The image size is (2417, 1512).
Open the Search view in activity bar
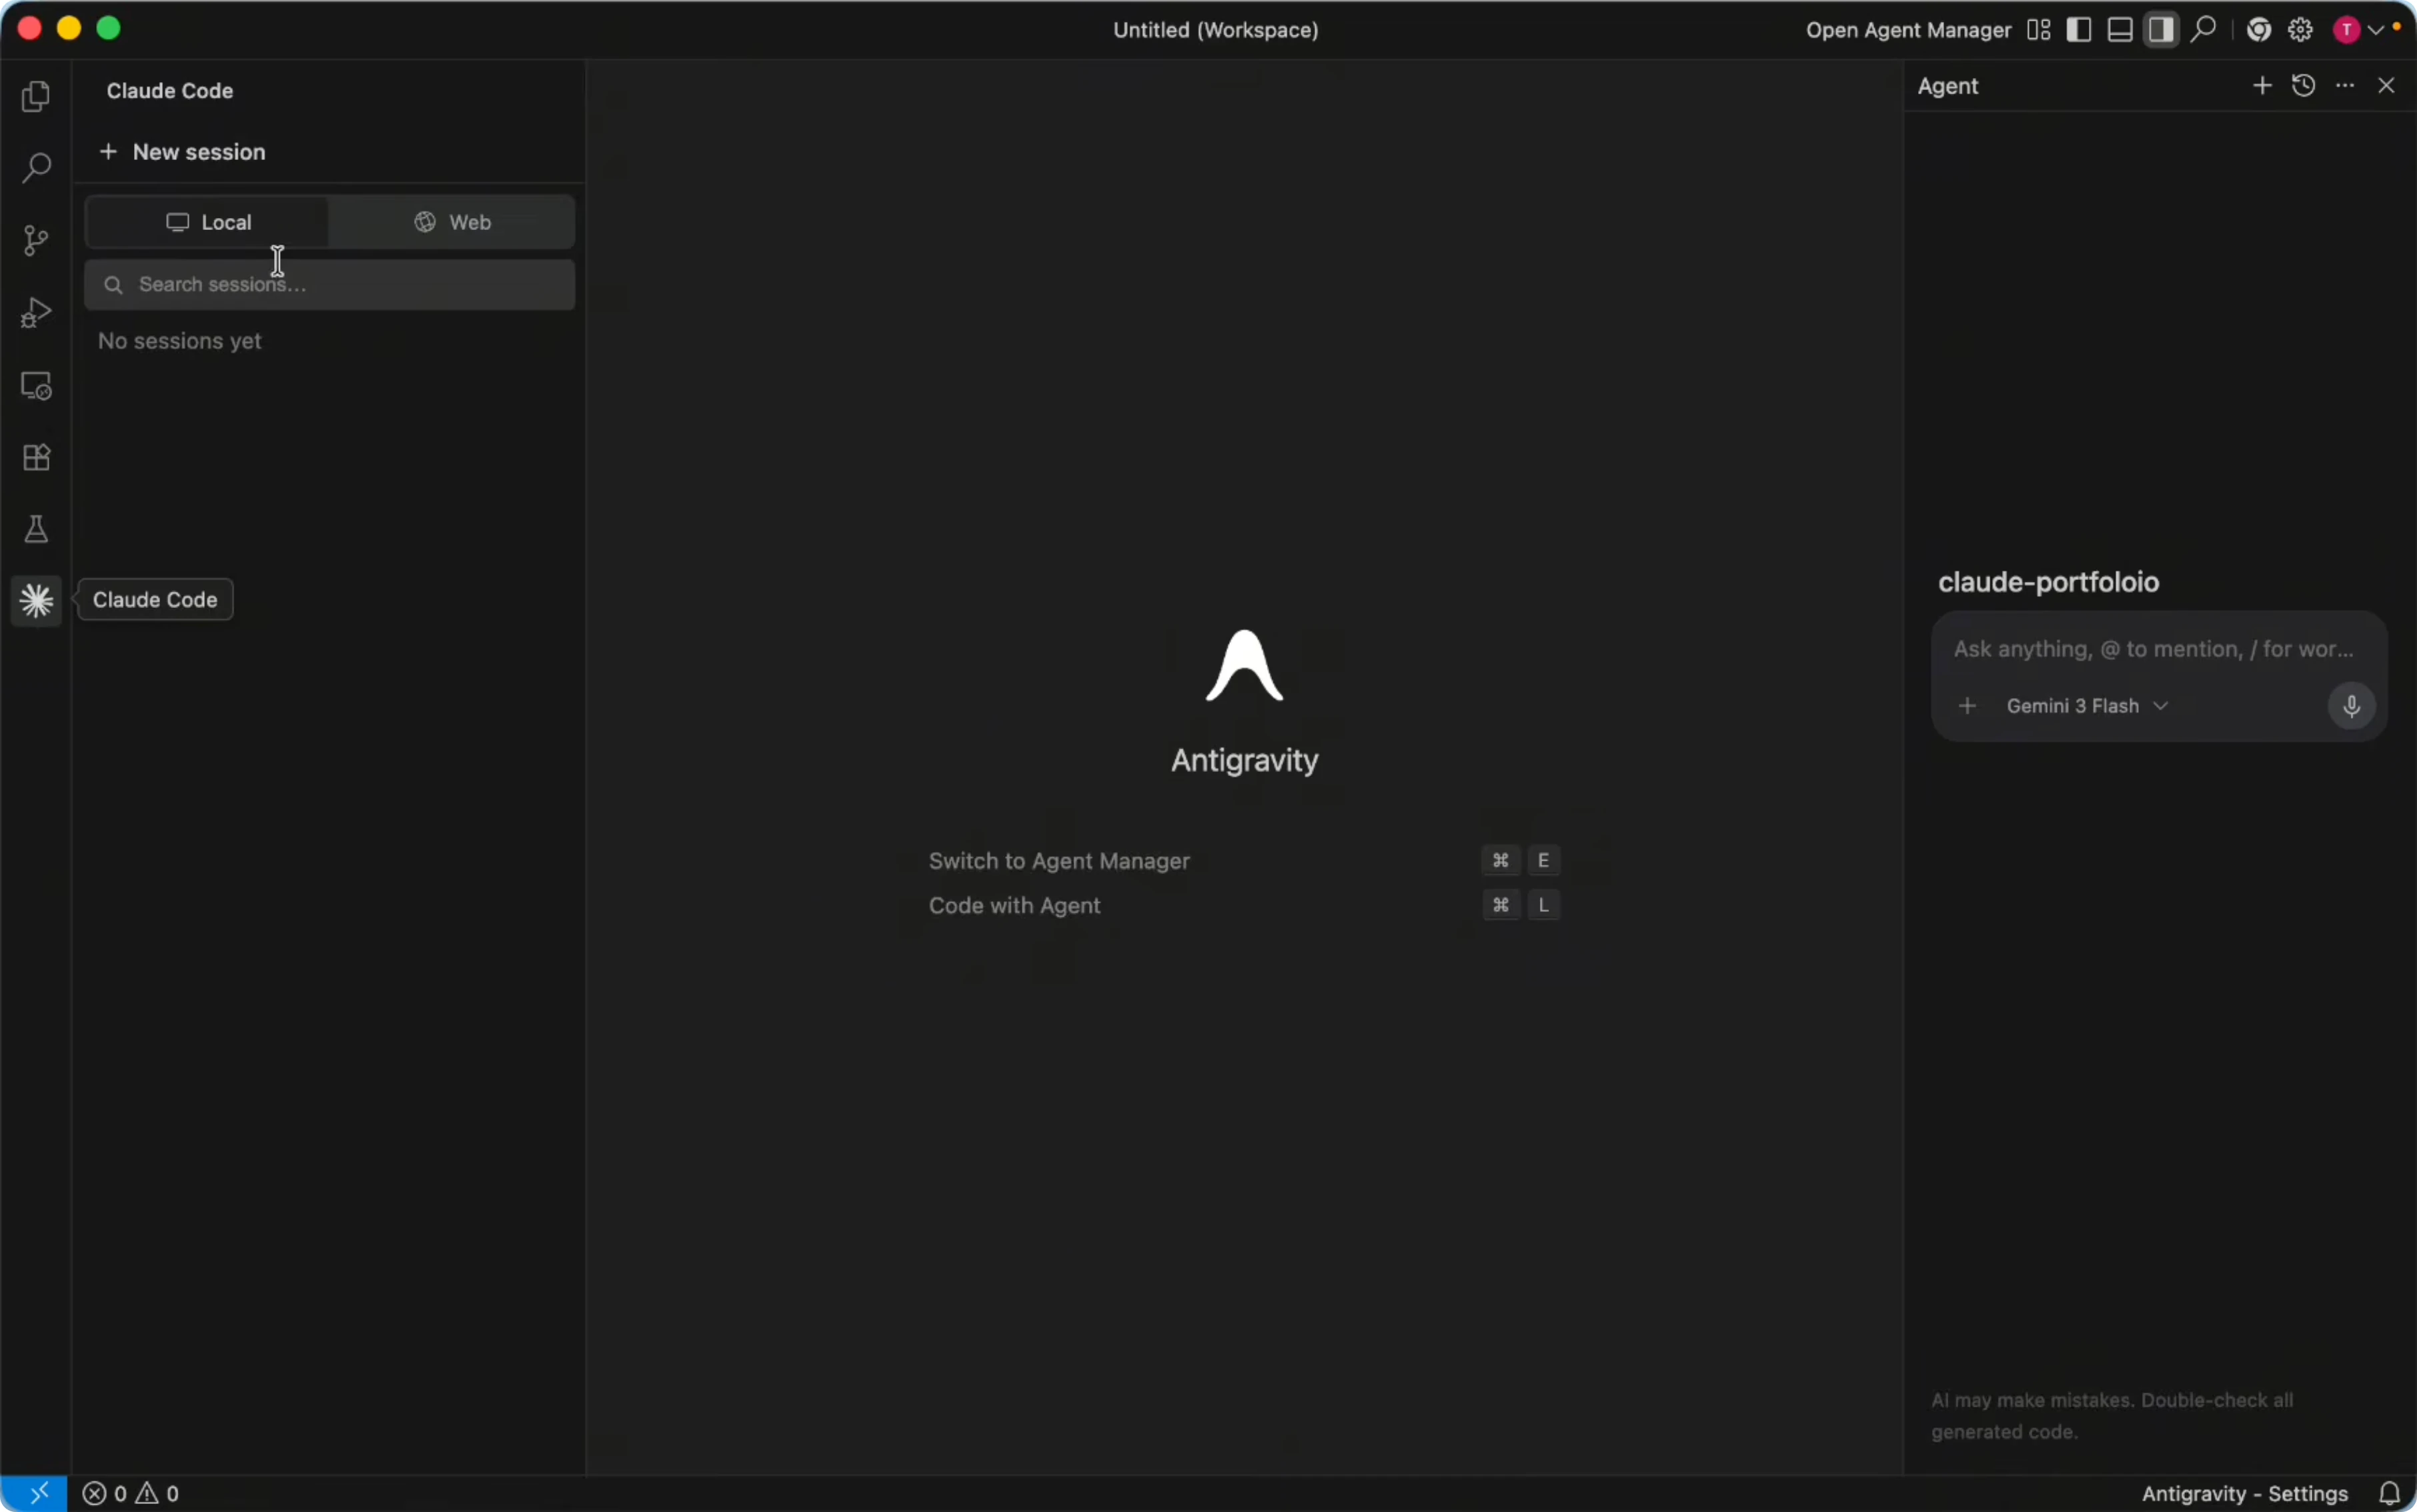[x=36, y=168]
